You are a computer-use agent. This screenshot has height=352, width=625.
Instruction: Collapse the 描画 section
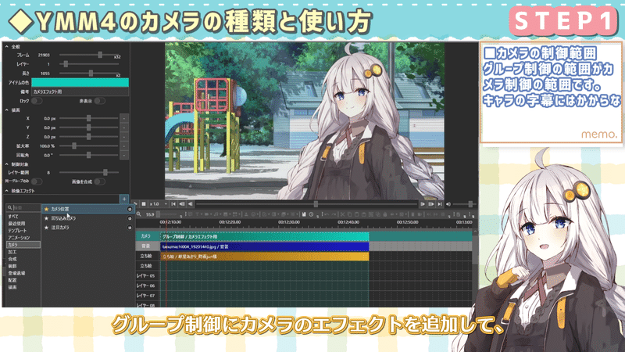click(7, 110)
